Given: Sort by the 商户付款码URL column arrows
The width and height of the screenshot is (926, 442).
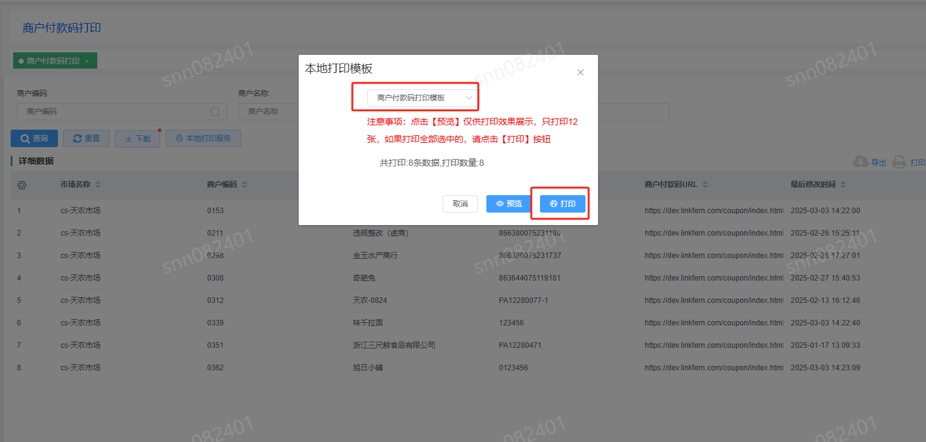Looking at the screenshot, I should (x=705, y=185).
